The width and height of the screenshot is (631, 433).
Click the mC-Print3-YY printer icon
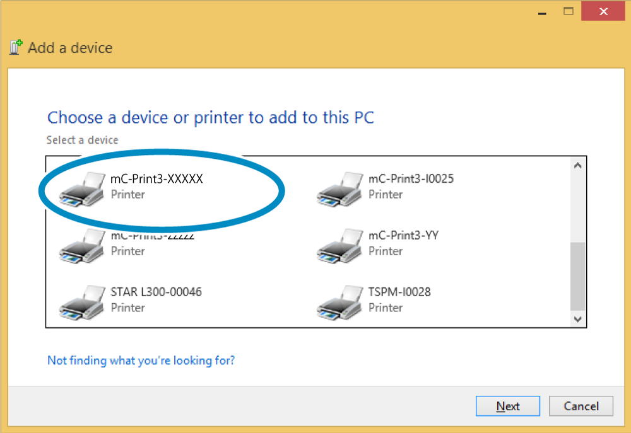pyautogui.click(x=339, y=245)
